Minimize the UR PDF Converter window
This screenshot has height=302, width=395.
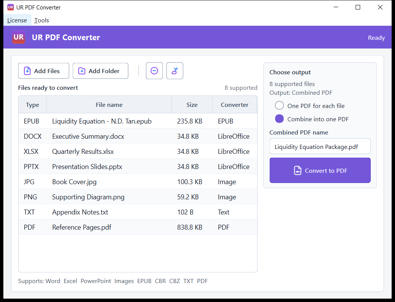[336, 7]
